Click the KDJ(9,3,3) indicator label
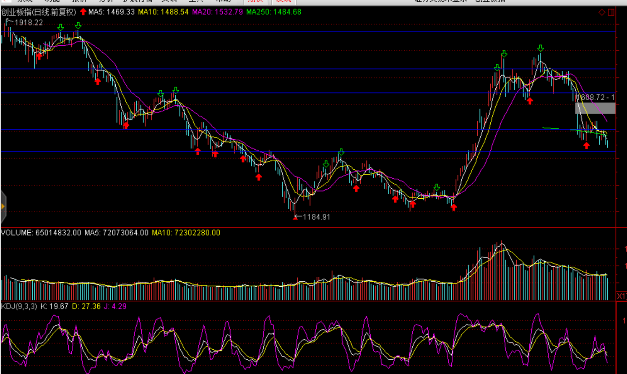 [19, 306]
